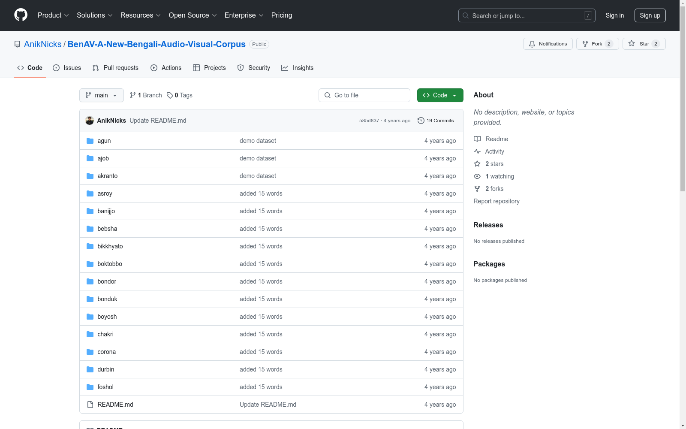The height and width of the screenshot is (429, 686).
Task: Click the branch icon next to 1 Branch
Action: click(133, 95)
